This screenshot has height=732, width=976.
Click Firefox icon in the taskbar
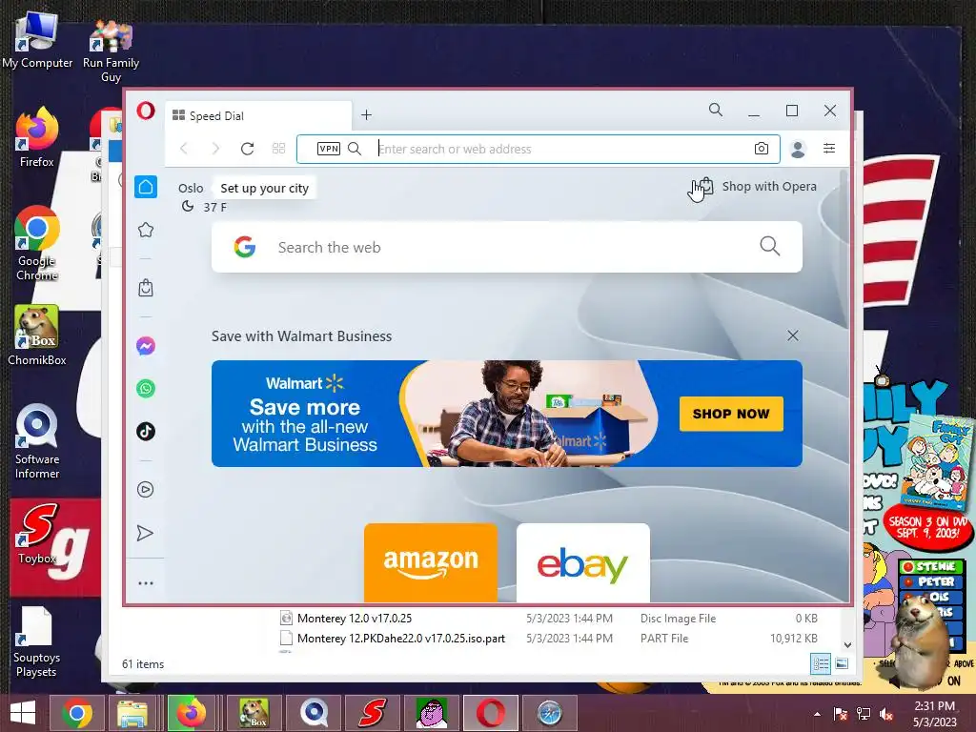coord(191,713)
